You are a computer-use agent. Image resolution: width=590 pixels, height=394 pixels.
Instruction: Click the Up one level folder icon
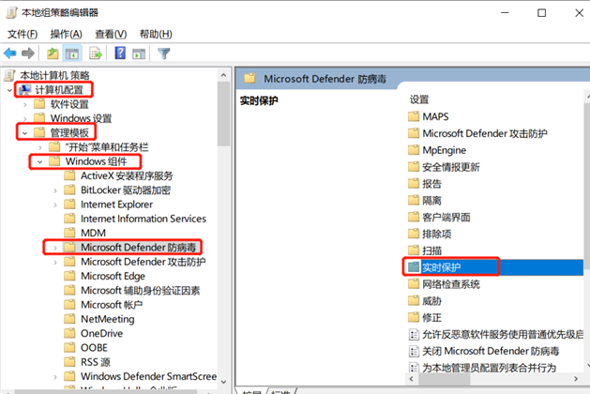click(x=53, y=53)
